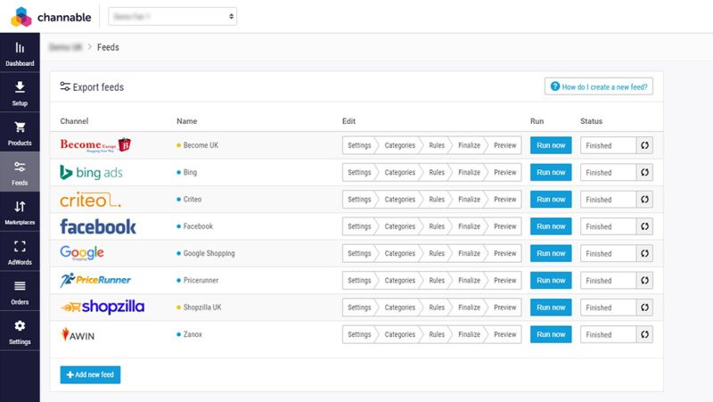
Task: Open the Setup sidebar item
Action: [x=20, y=93]
